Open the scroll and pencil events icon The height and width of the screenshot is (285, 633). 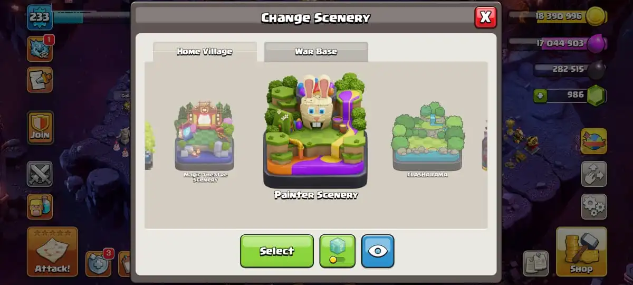pos(40,80)
